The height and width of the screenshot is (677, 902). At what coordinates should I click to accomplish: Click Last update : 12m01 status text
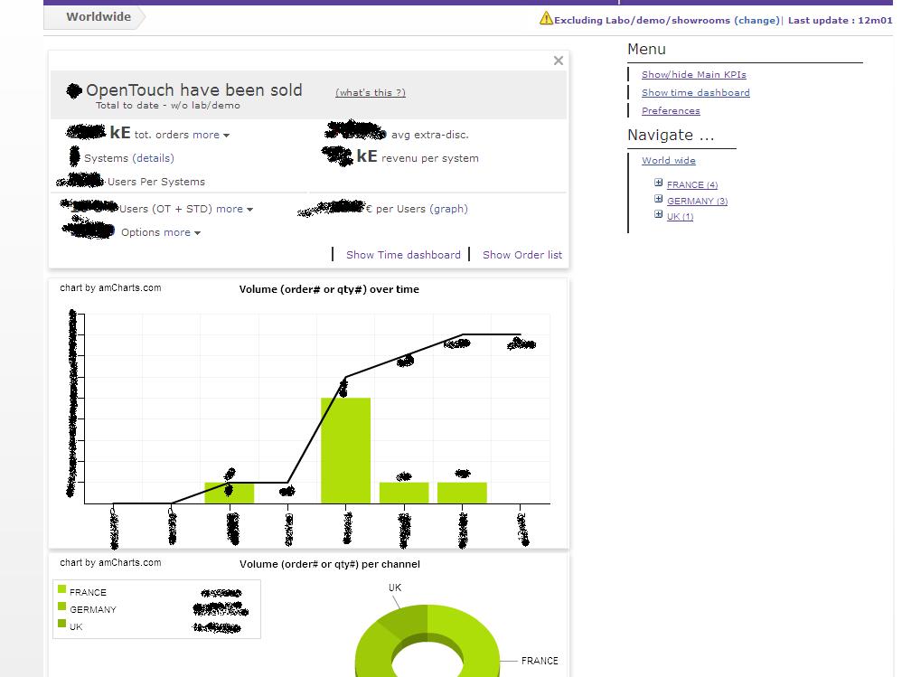pyautogui.click(x=840, y=20)
